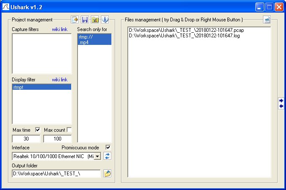
Task: Select rtmpt in Display filter list
Action: (x=41, y=87)
